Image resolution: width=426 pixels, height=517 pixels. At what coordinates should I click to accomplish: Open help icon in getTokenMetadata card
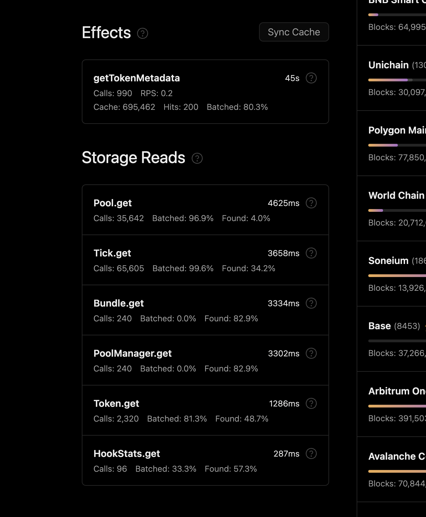tap(311, 78)
